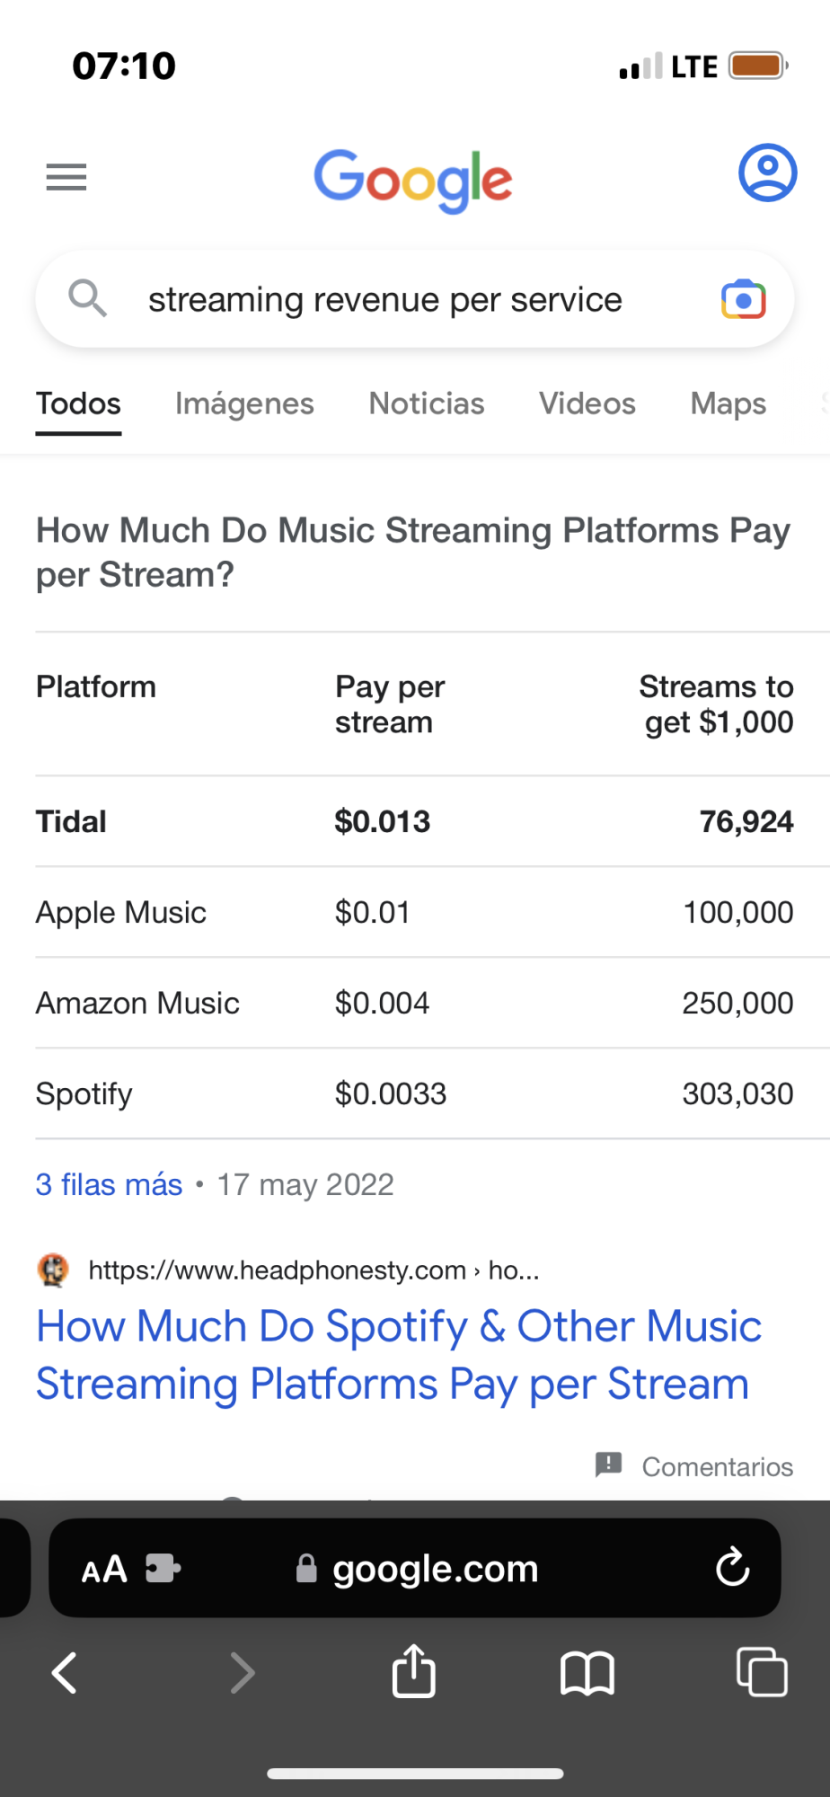Viewport: 830px width, 1797px height.
Task: Open the headphonesty article title link
Action: point(398,1355)
